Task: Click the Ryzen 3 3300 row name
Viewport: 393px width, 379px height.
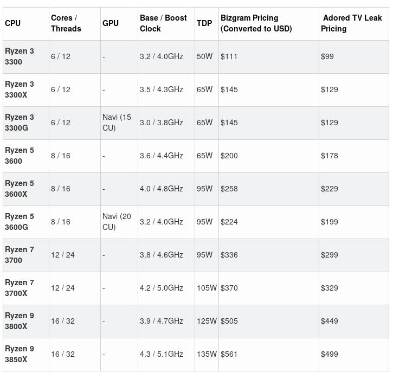Action: pyautogui.click(x=20, y=56)
